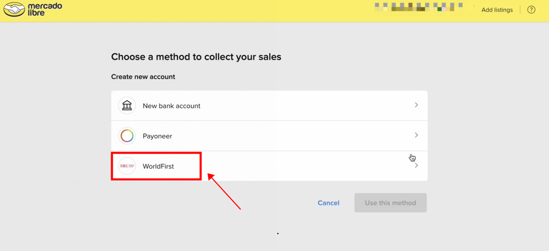
Task: Click the Cancel link
Action: pyautogui.click(x=328, y=203)
